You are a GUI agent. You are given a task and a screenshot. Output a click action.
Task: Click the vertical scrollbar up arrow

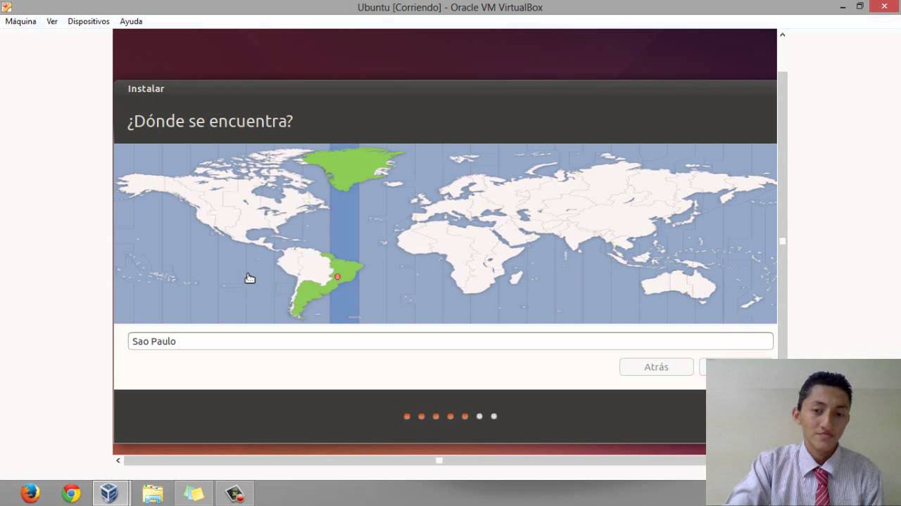pos(782,34)
